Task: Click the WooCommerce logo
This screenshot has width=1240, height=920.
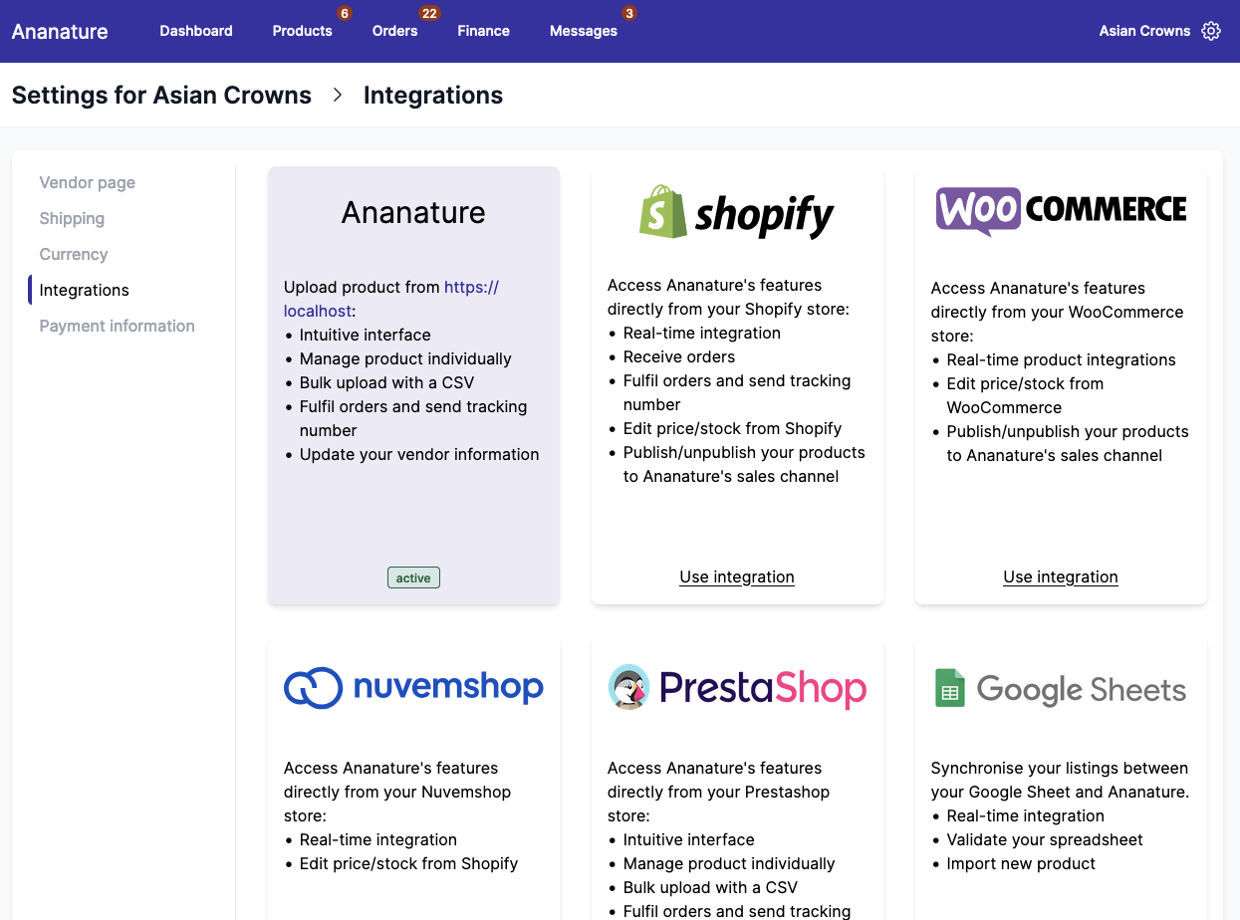Action: [x=1061, y=211]
